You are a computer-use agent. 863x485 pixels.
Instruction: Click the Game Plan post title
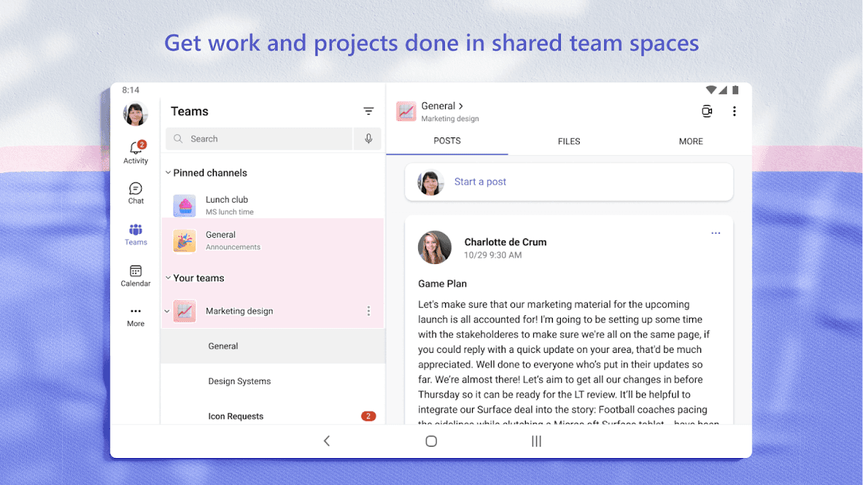[x=442, y=284]
